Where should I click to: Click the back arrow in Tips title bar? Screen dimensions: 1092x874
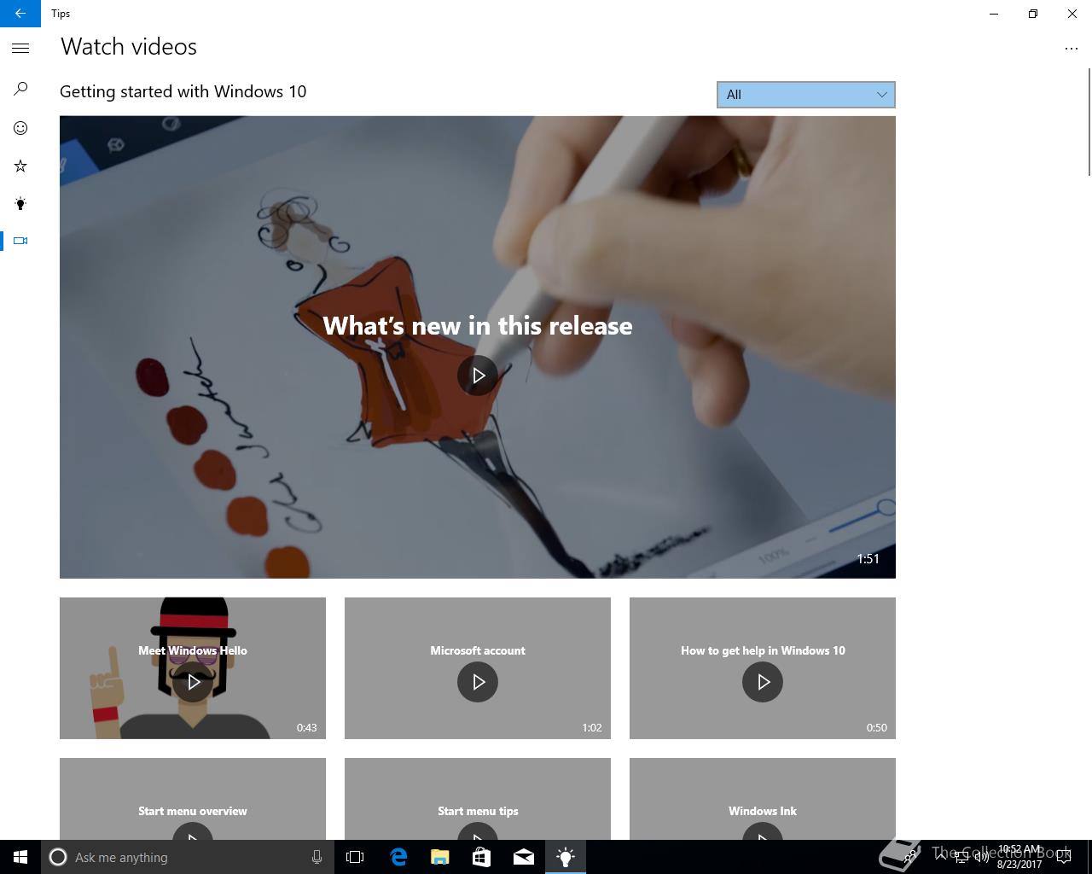[20, 14]
